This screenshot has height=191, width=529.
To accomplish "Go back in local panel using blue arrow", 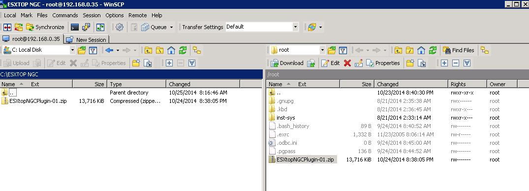I will click(109, 50).
